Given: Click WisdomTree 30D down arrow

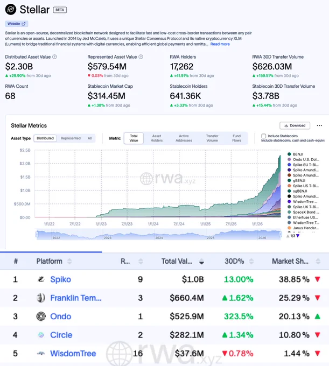Looking at the screenshot, I should [225, 354].
